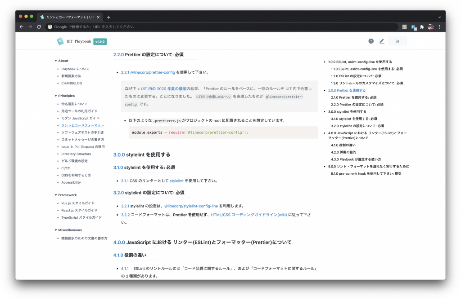
Task: Open the browser extensions puzzle icon
Action: tap(422, 27)
